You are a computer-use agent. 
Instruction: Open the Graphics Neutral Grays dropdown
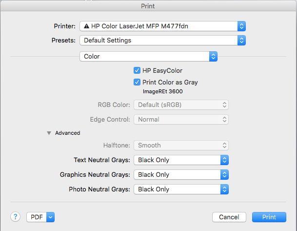(x=181, y=174)
